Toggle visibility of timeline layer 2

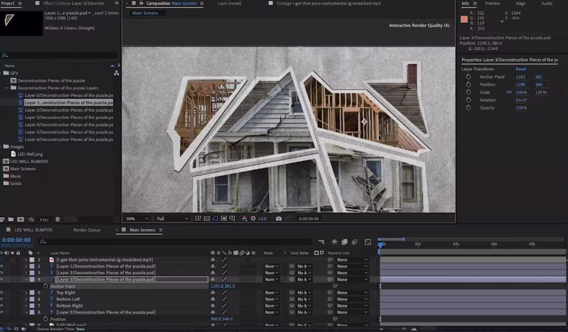[2, 266]
